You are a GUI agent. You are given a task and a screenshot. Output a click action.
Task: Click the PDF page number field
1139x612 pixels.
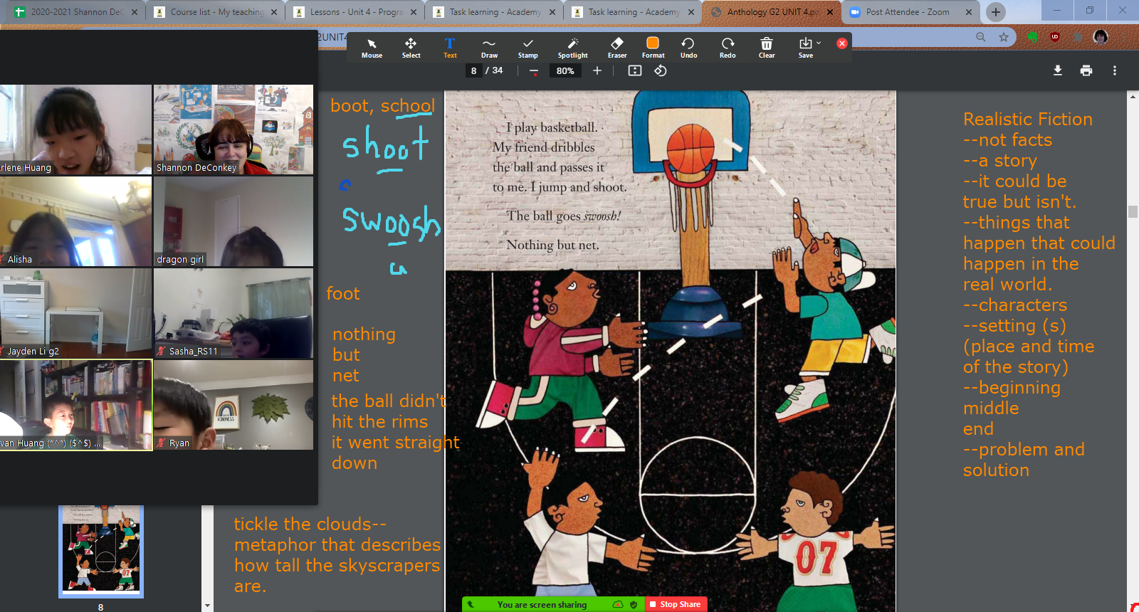473,70
